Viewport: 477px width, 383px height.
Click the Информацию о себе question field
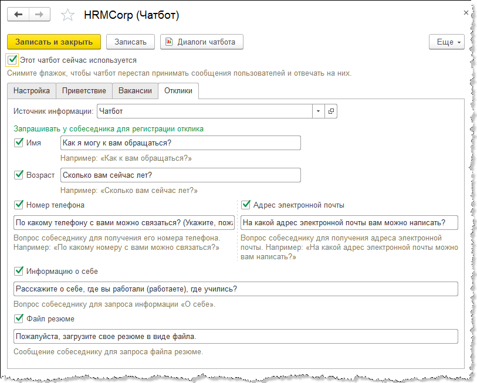(235, 289)
